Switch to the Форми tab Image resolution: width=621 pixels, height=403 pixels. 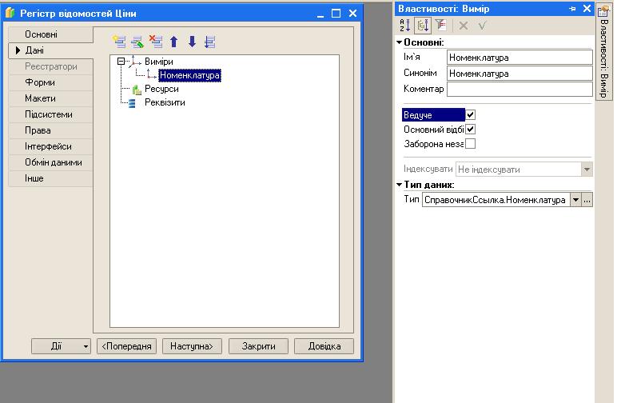[x=50, y=82]
